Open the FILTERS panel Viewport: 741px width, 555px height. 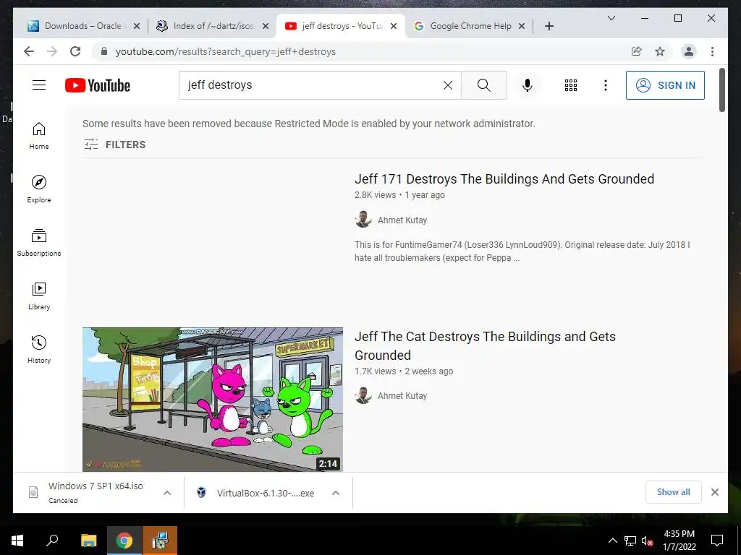tap(115, 145)
